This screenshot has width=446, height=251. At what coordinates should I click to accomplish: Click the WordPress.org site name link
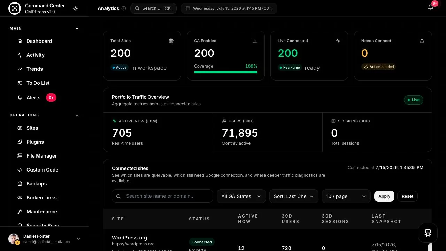tap(129, 238)
